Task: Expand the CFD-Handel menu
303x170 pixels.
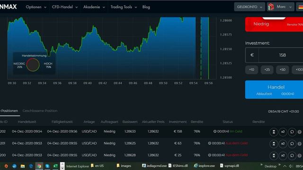Action: tap(65, 7)
